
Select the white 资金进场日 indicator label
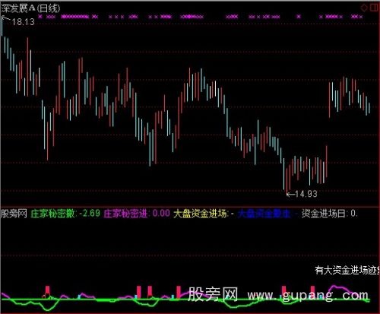(x=330, y=214)
